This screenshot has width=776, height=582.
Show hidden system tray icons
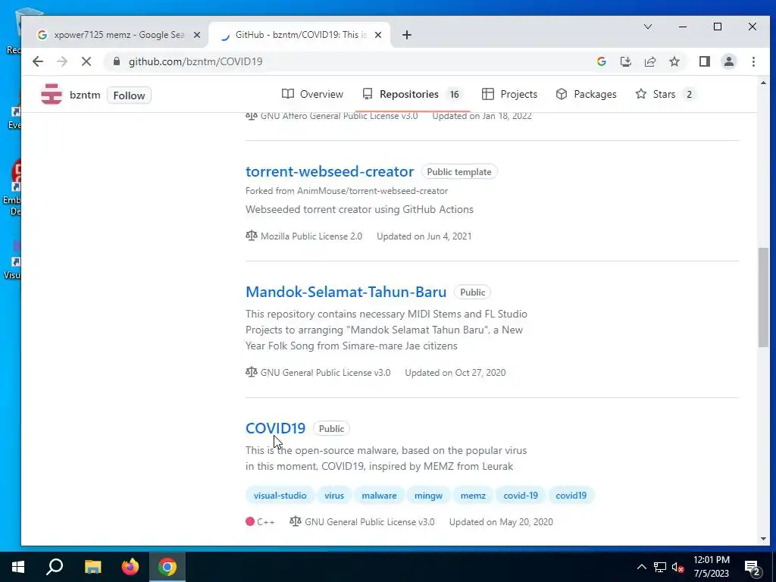[641, 567]
